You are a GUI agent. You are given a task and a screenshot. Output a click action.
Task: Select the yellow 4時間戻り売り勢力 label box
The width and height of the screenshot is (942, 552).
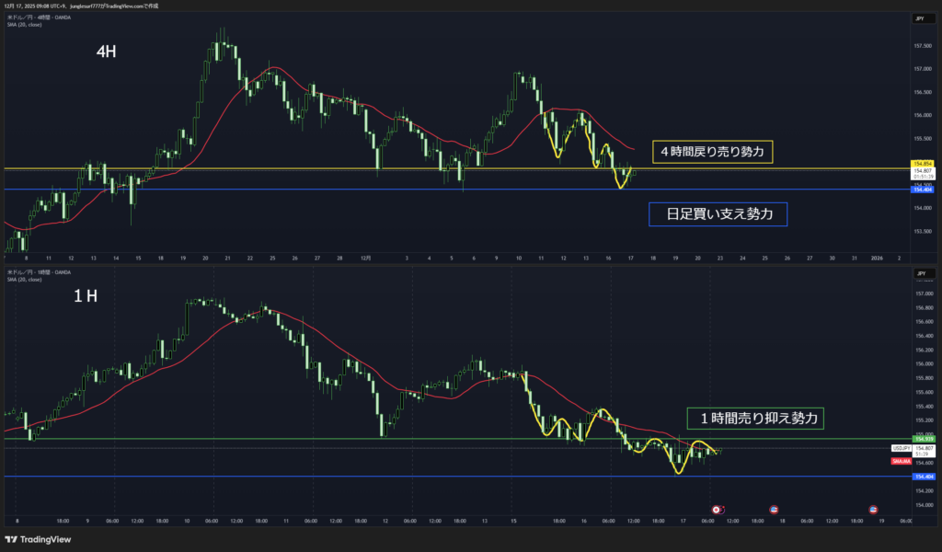(x=712, y=150)
